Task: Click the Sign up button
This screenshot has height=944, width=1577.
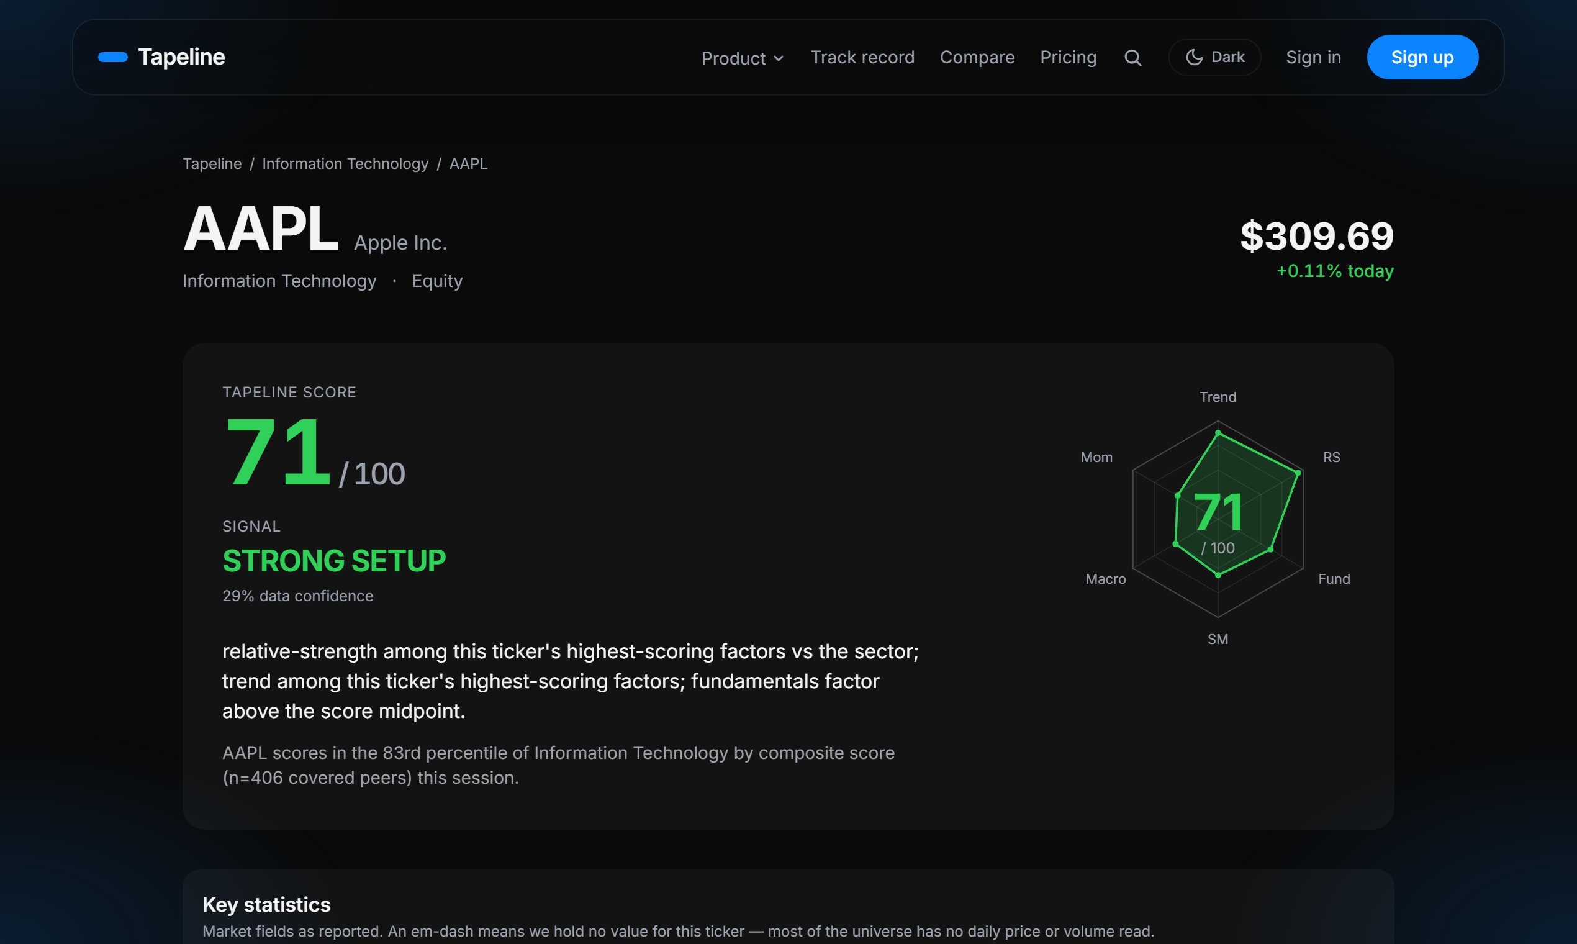Action: (1422, 57)
